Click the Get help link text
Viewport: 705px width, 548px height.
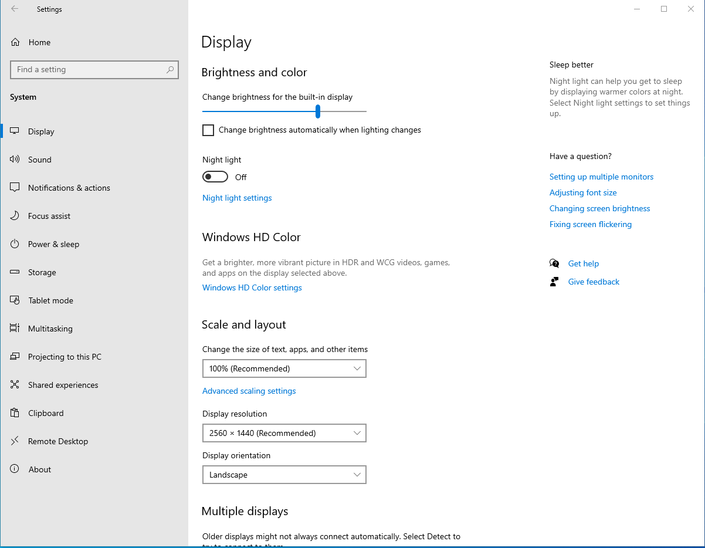[584, 263]
